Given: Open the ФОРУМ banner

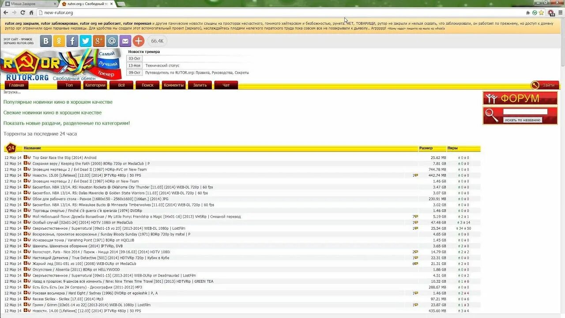Looking at the screenshot, I should click(520, 98).
